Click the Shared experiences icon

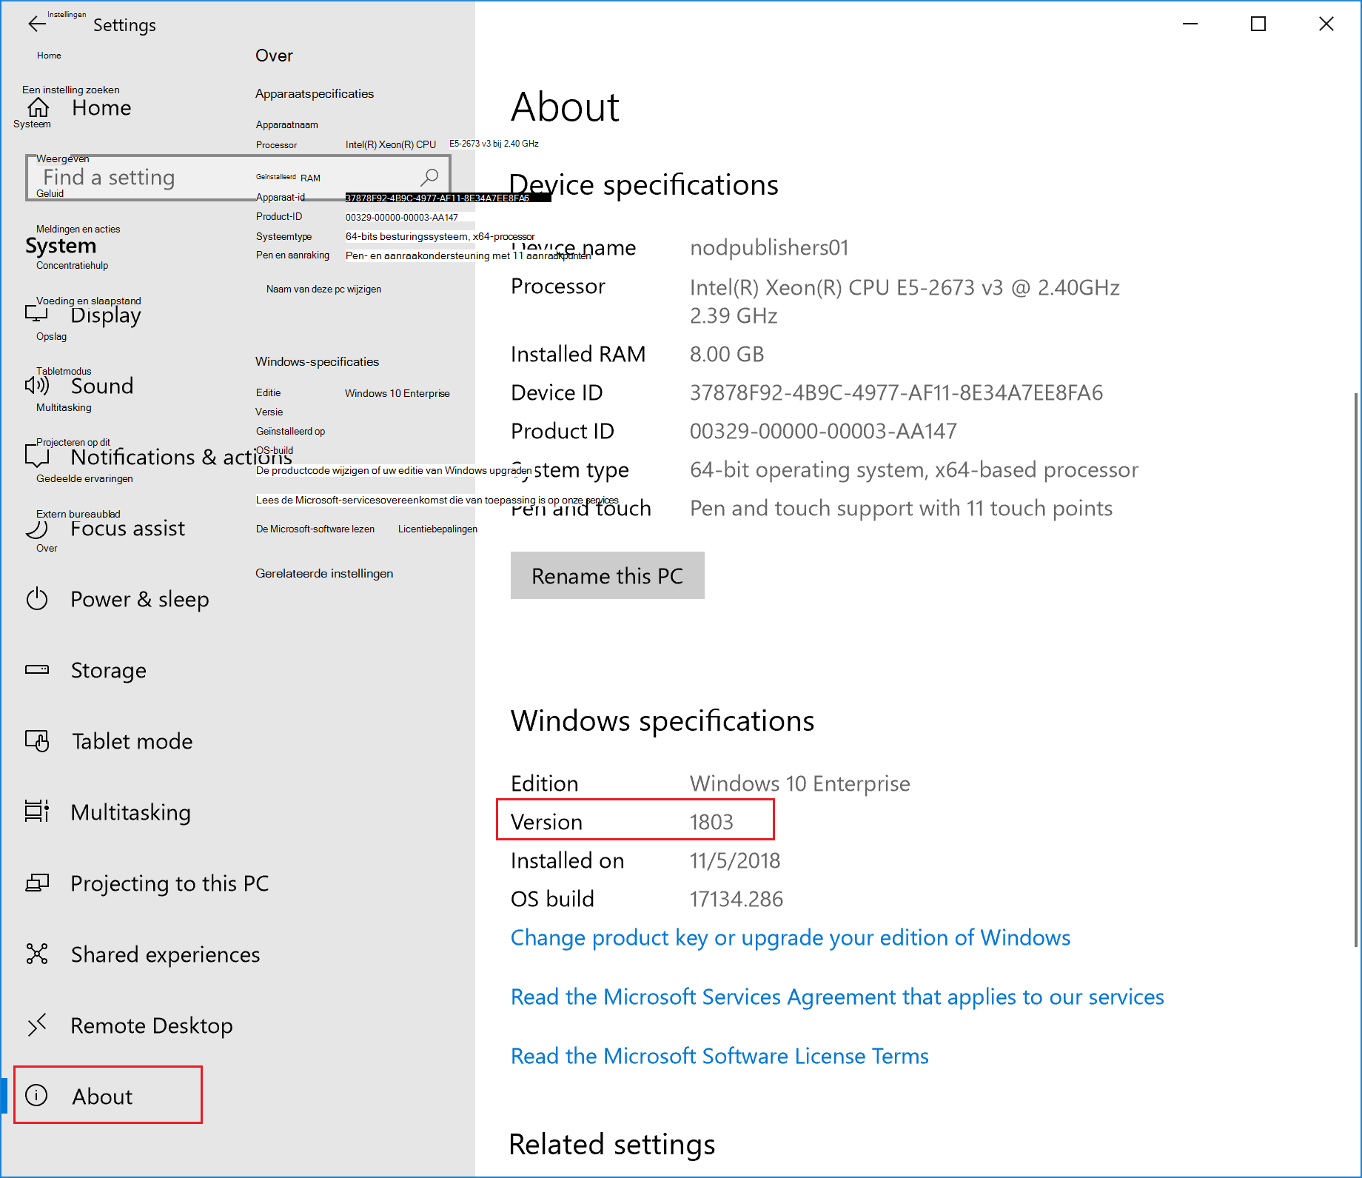tap(37, 954)
